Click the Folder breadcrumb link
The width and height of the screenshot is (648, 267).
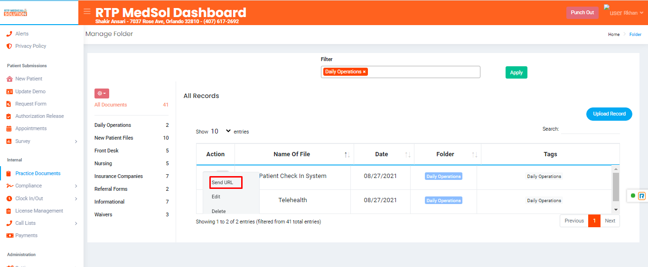click(635, 35)
